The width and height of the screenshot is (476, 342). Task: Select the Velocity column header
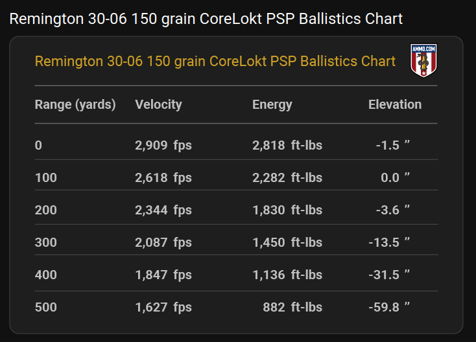pos(158,104)
